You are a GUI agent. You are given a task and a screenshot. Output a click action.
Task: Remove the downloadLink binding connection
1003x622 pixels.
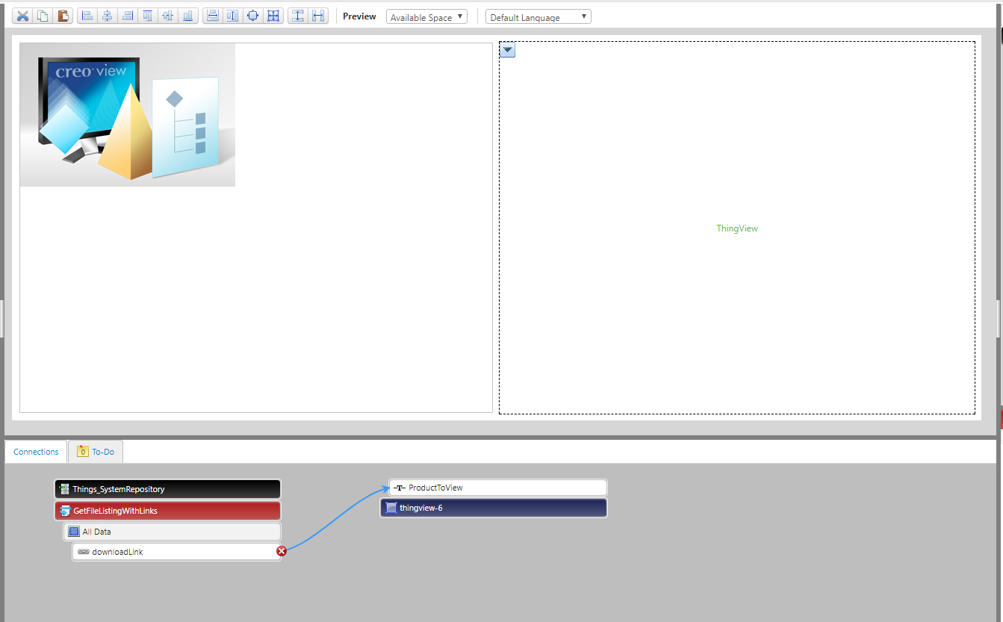282,550
